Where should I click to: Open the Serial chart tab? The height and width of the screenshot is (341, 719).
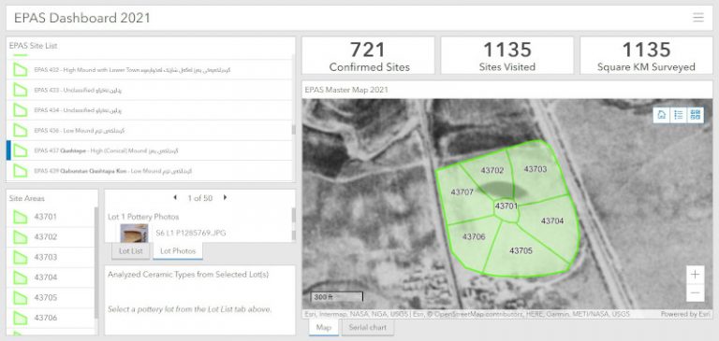367,328
